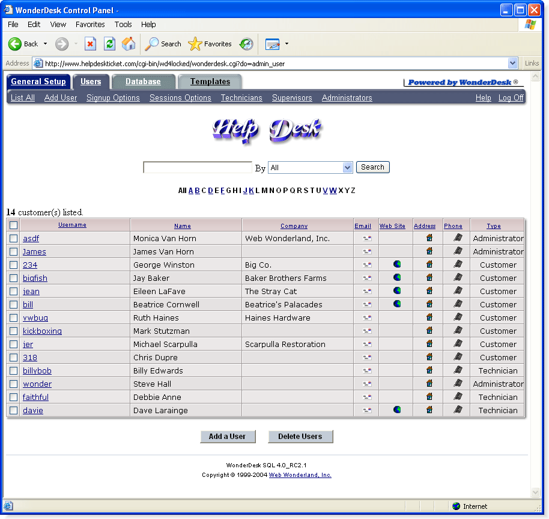Open the address icon for James

point(429,251)
